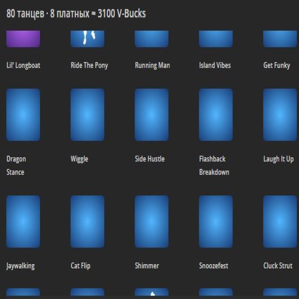Select the Wiggle emote tile
The width and height of the screenshot is (299, 299).
coord(87,115)
